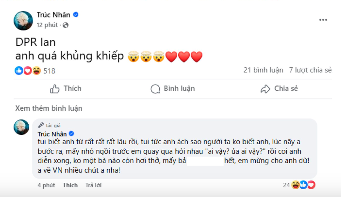Image resolution: width=341 pixels, height=197 pixels.
Task: Click the verified badge in the comment
Action: click(x=71, y=134)
